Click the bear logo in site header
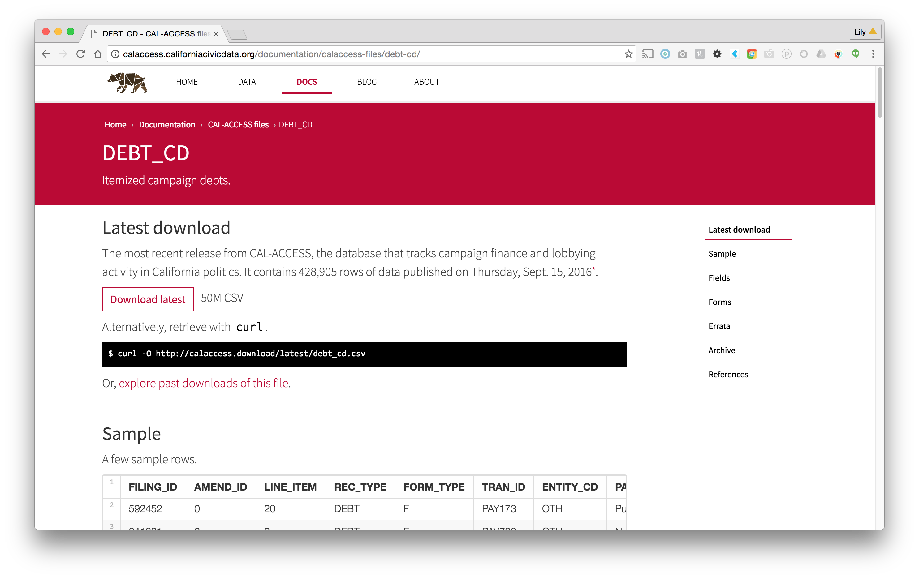The image size is (919, 579). (x=127, y=82)
